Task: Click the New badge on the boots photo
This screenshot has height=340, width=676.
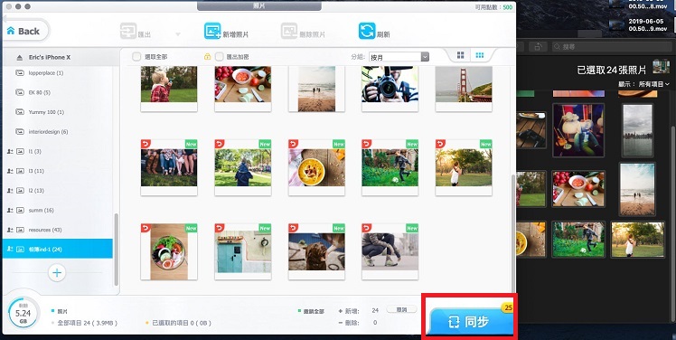Action: pyautogui.click(x=191, y=144)
